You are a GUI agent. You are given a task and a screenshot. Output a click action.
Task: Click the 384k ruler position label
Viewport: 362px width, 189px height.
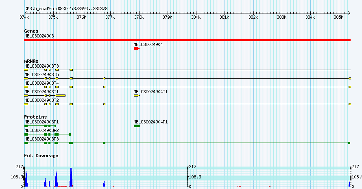310,18
